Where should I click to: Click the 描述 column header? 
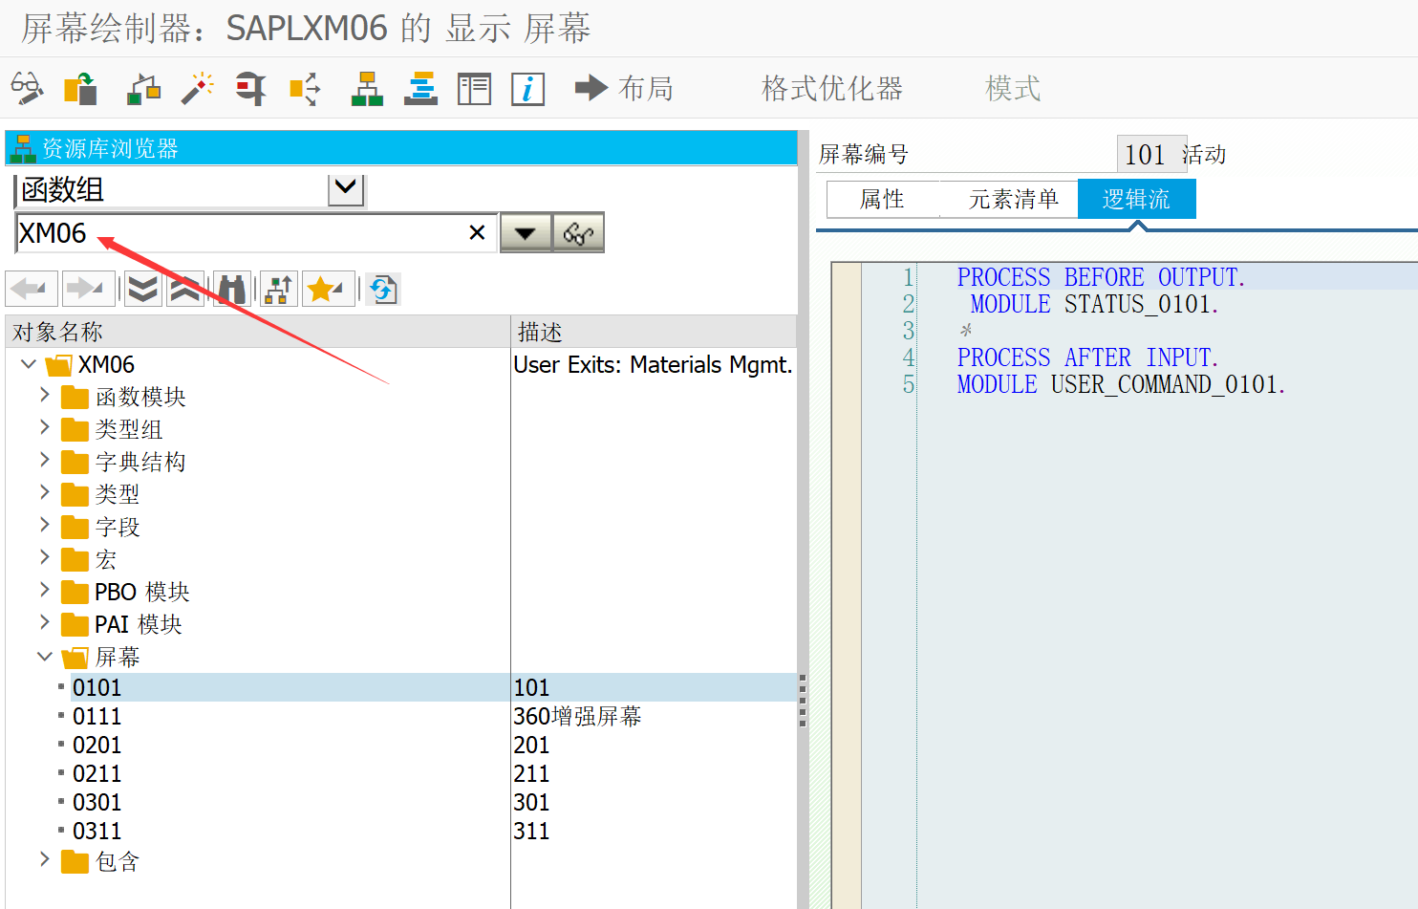tap(654, 332)
